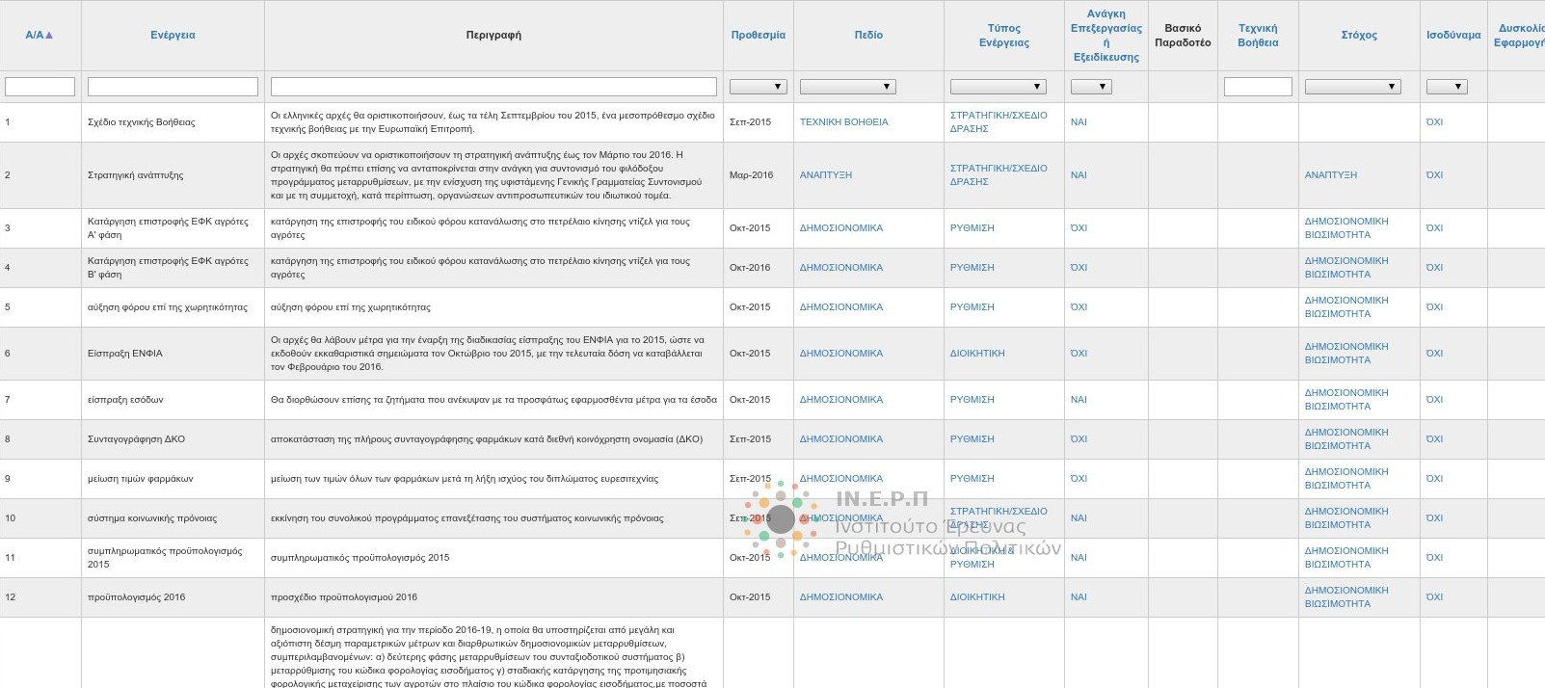1545x688 pixels.
Task: Click the ΡΥΘΜΙΣΗ link in row 8
Action: coord(972,439)
